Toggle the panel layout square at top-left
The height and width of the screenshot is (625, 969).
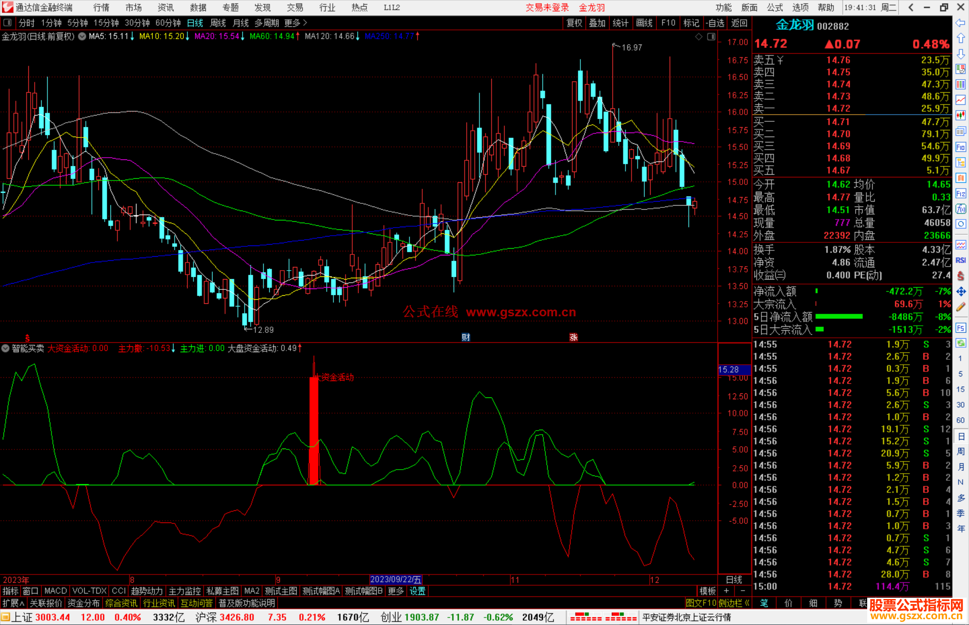8,22
